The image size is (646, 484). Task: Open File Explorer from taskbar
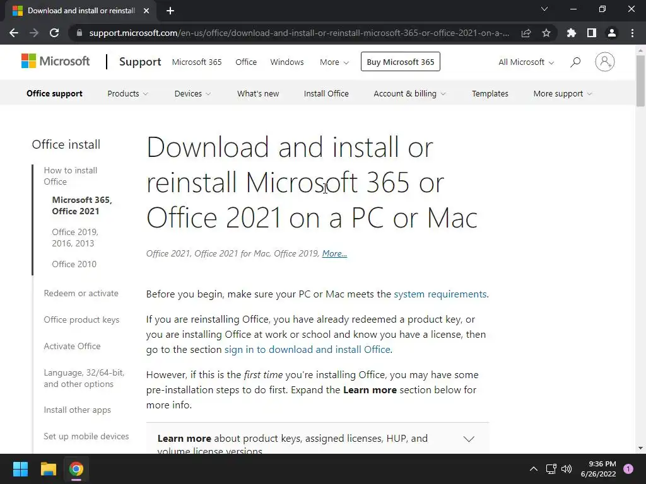pyautogui.click(x=48, y=469)
